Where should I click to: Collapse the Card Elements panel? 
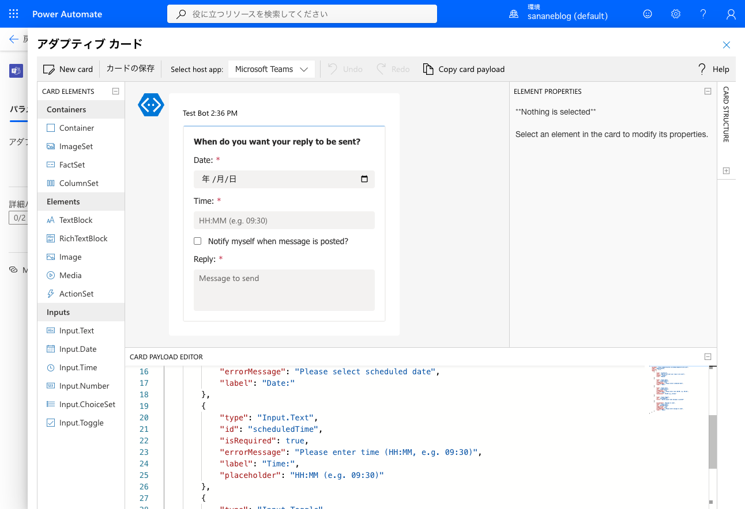coord(115,91)
